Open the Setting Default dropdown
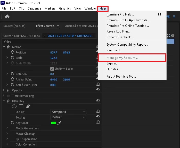The image size is (180, 148). [68, 117]
